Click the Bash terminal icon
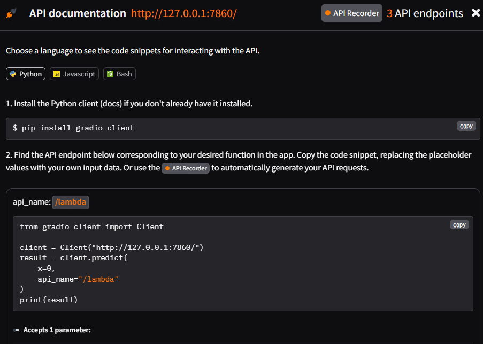This screenshot has height=344, width=483. 110,74
